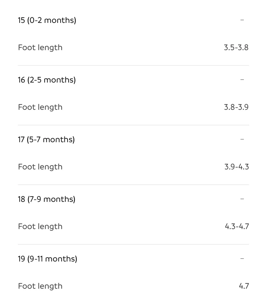Click the 4.7 foot length value
This screenshot has height=302, width=265.
(x=244, y=286)
